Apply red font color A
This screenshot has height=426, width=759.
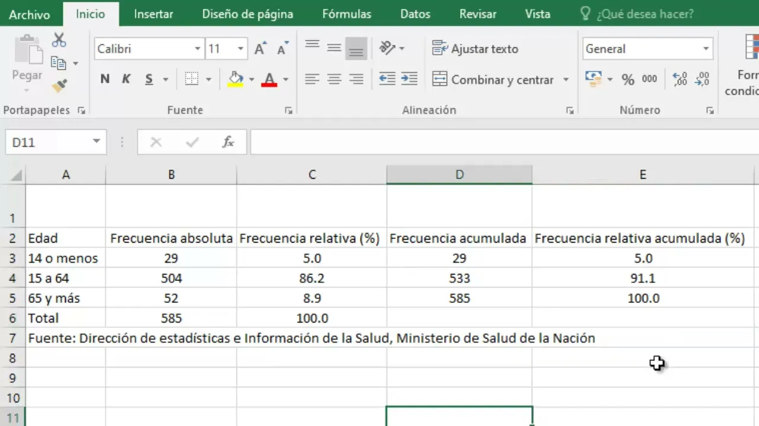click(x=269, y=79)
